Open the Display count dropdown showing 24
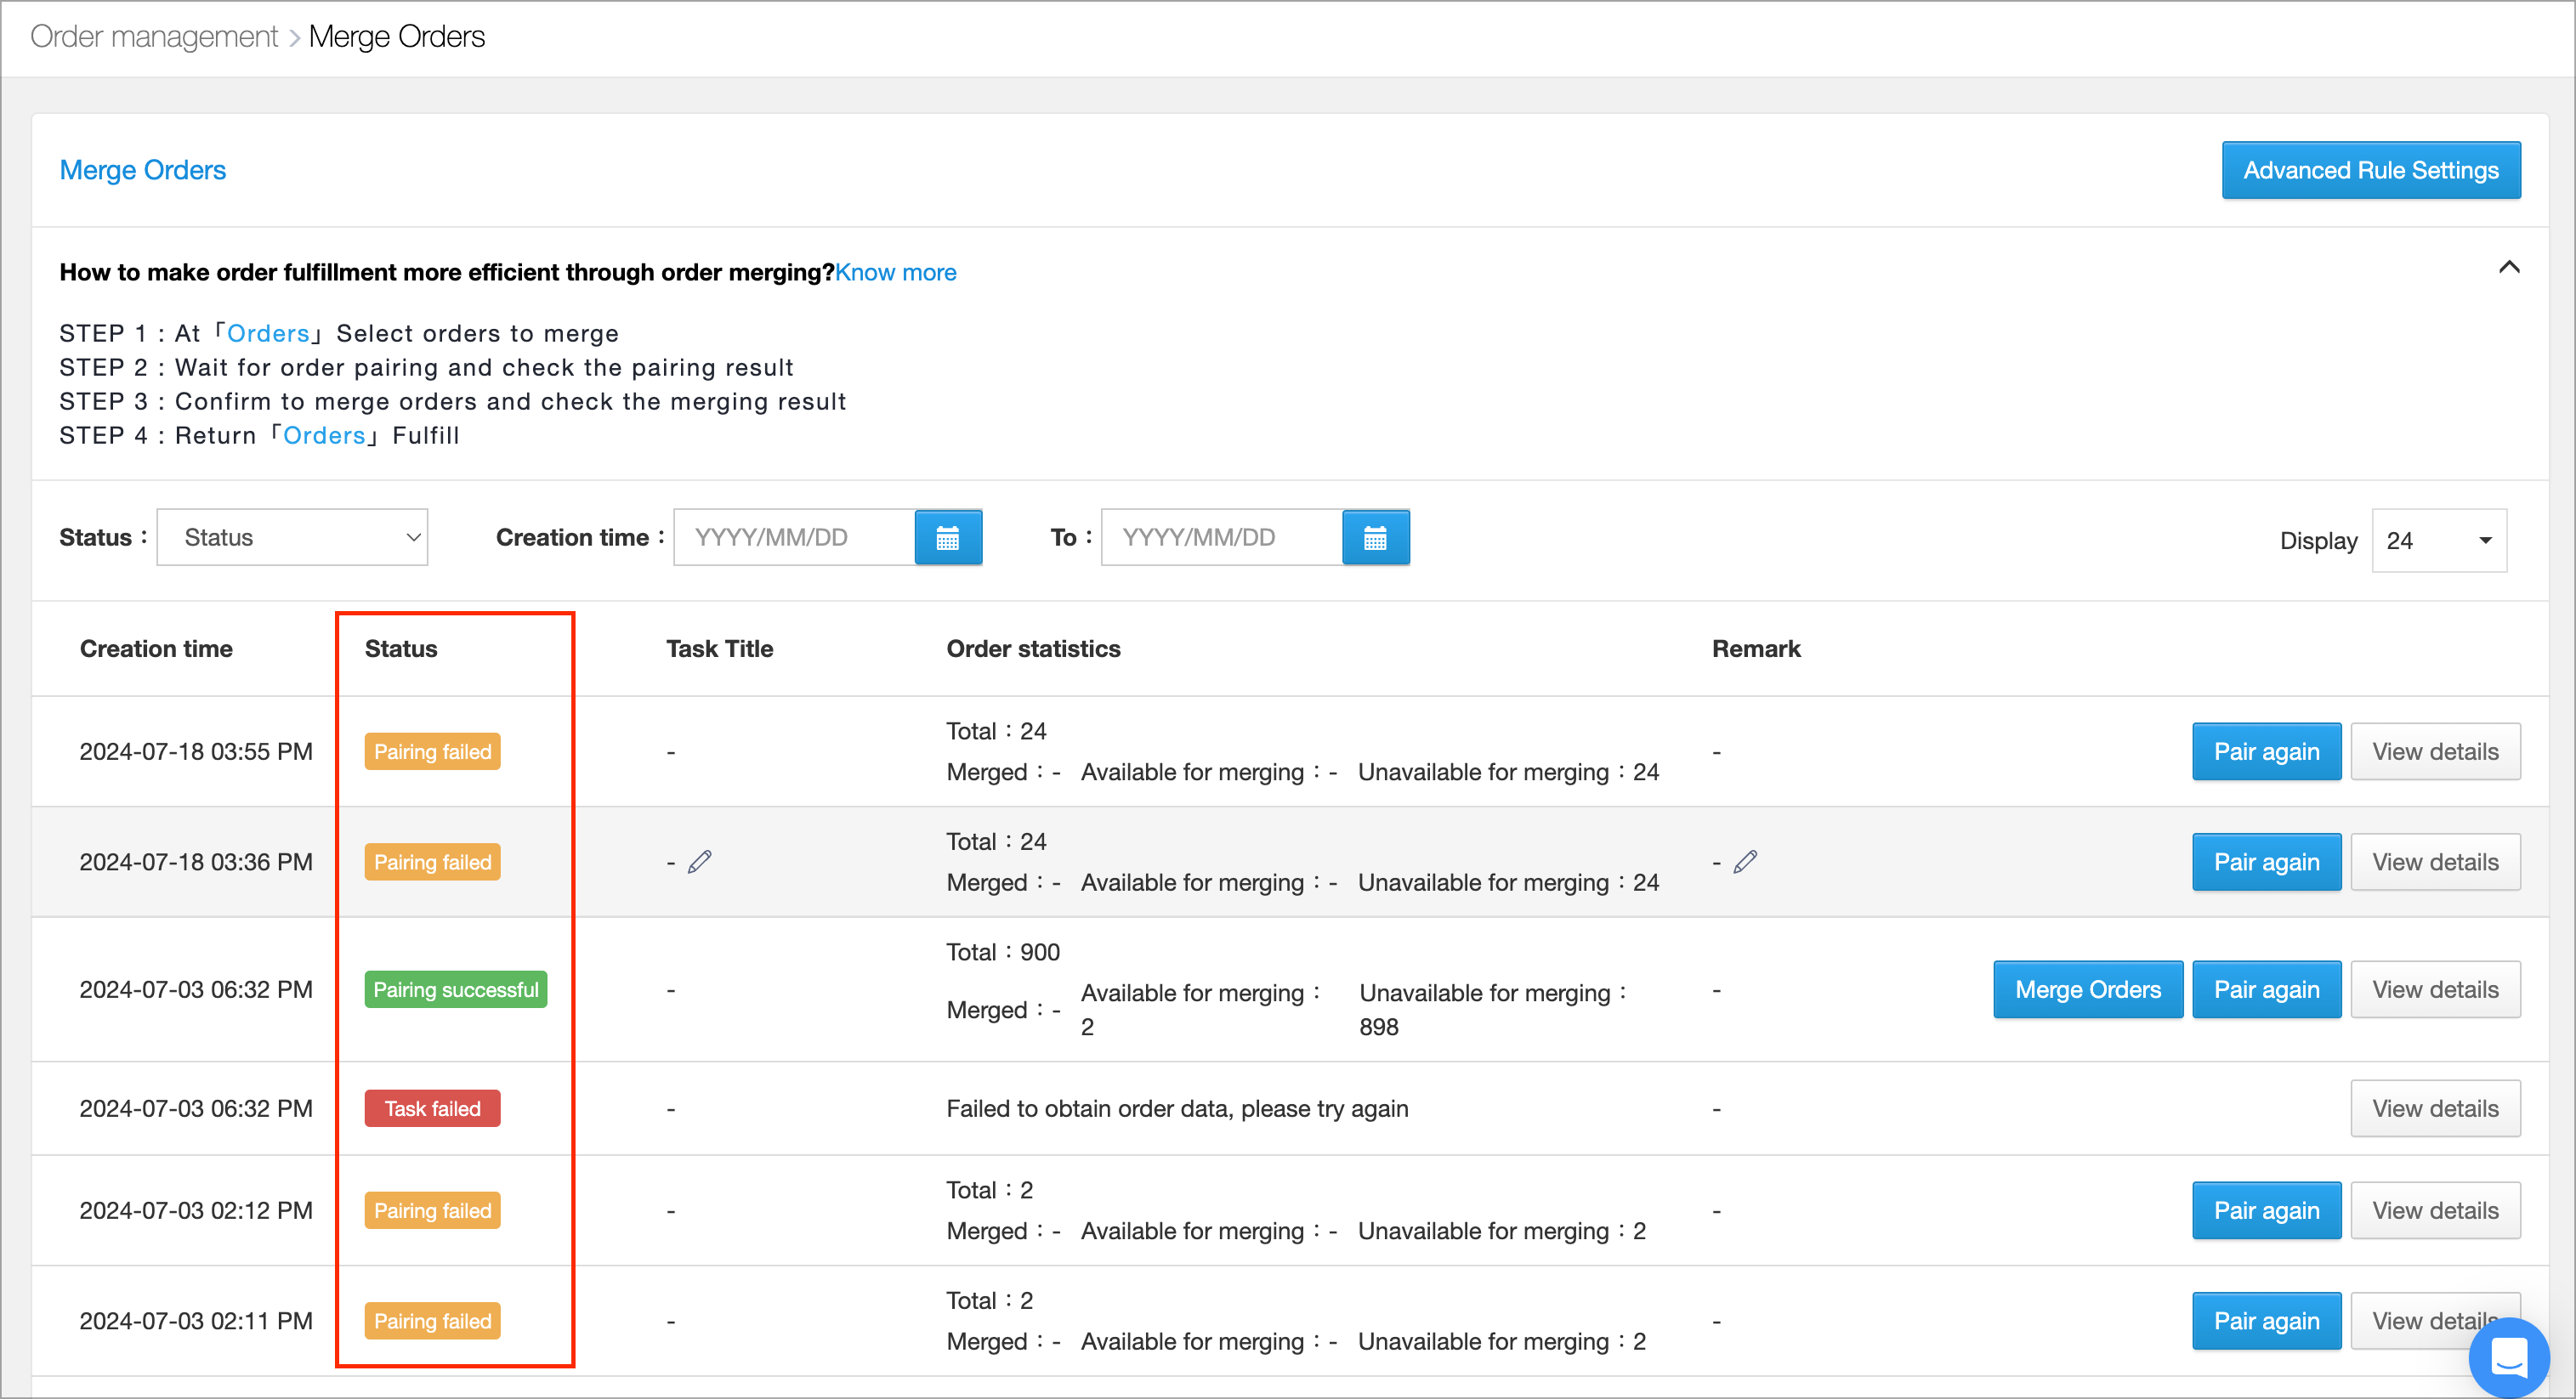Screen dimensions: 2576x1399 point(2438,540)
